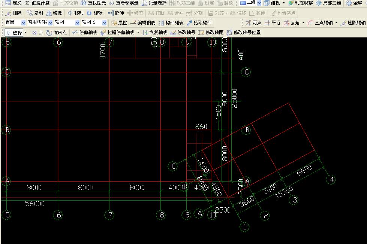Expand the 三点辅轴 dropdown arrow
The image size is (367, 244).
coord(336,23)
